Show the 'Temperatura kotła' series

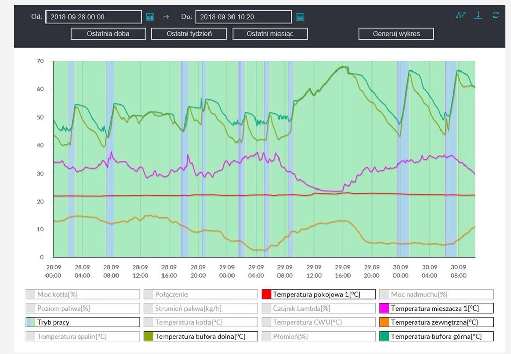(200, 322)
